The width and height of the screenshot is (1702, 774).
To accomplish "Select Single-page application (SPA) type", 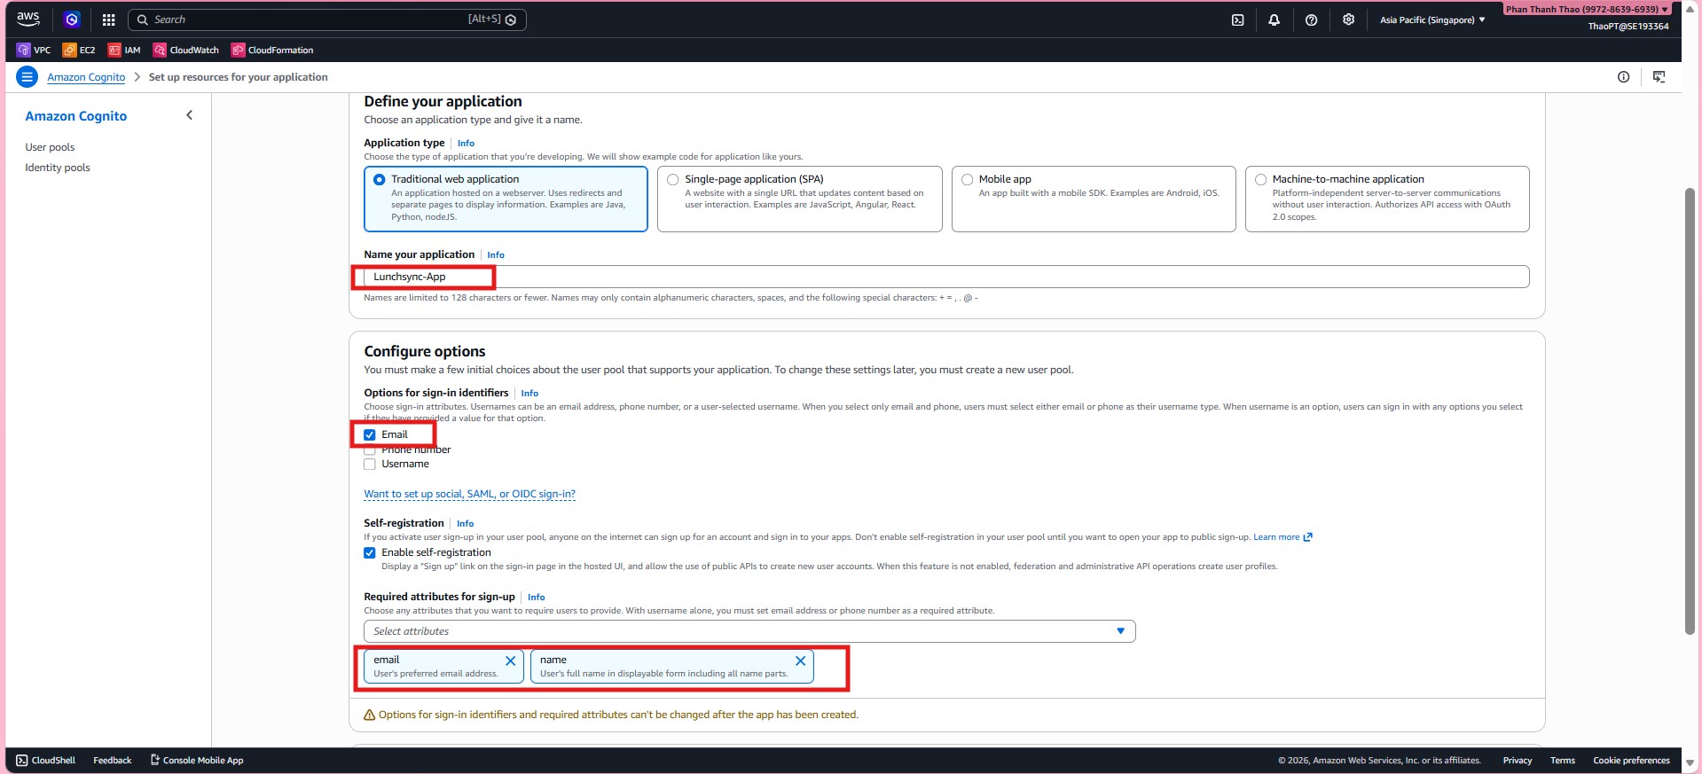I will click(x=673, y=180).
